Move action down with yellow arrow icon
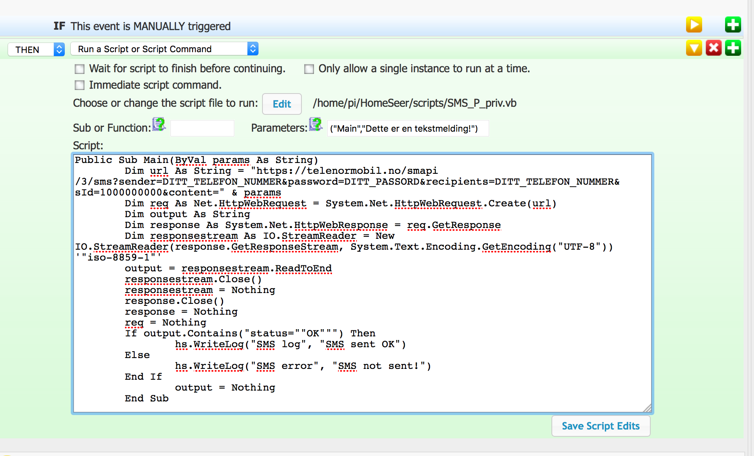This screenshot has width=754, height=456. point(694,48)
